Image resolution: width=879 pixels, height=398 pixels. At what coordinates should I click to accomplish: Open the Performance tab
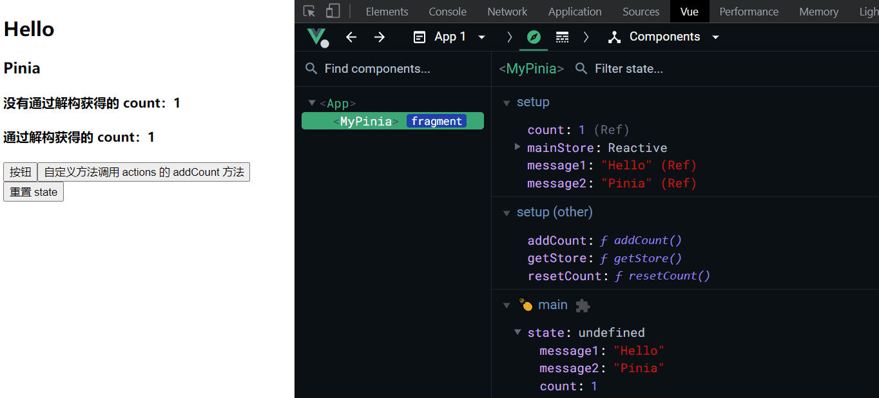pos(749,12)
